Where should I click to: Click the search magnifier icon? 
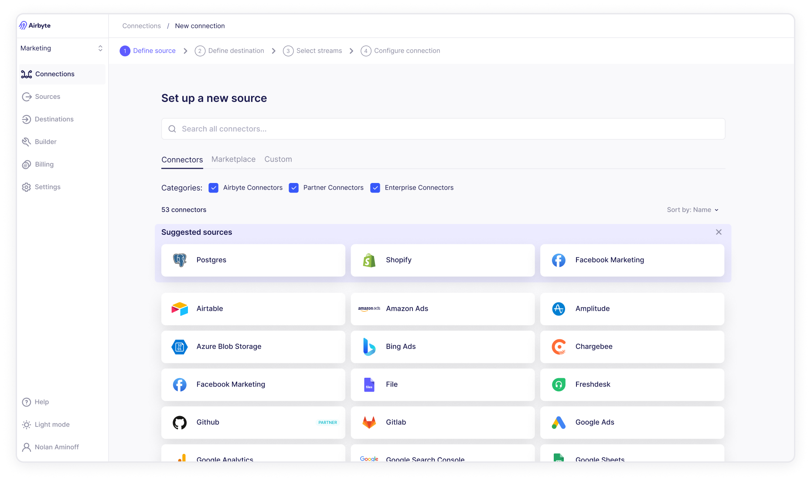pos(172,129)
